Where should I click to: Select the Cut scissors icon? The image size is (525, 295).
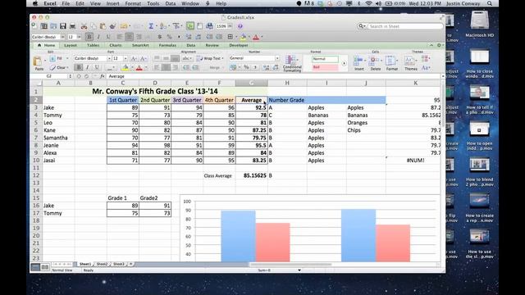(84, 26)
